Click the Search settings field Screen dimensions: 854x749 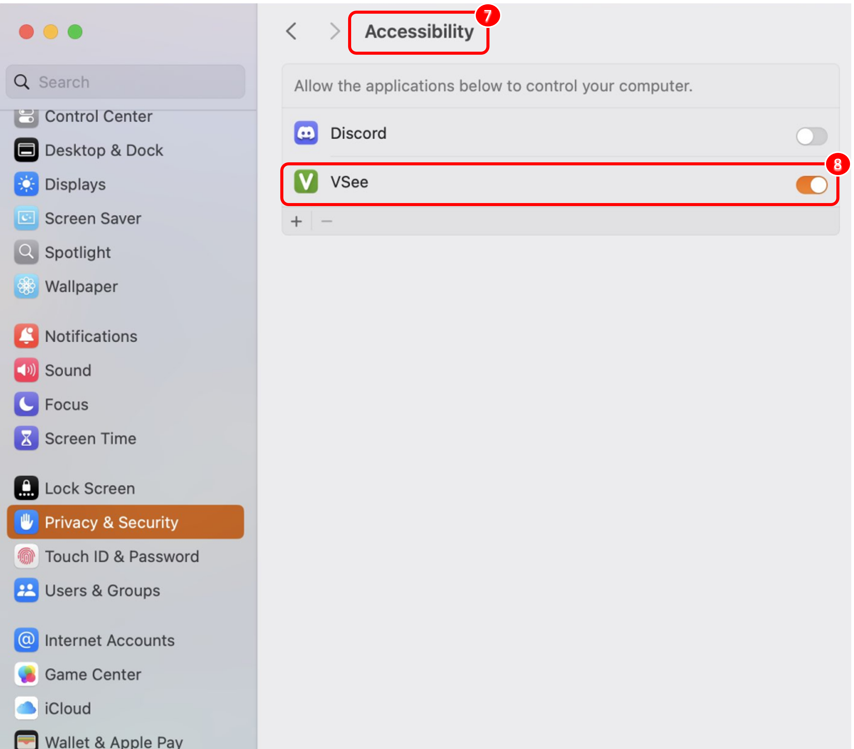[125, 82]
